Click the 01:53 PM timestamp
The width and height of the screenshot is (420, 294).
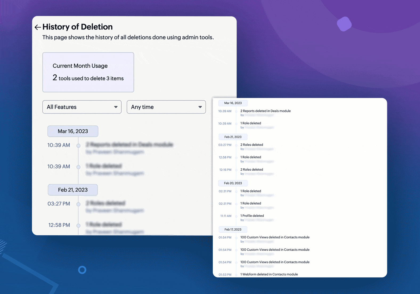(225, 275)
